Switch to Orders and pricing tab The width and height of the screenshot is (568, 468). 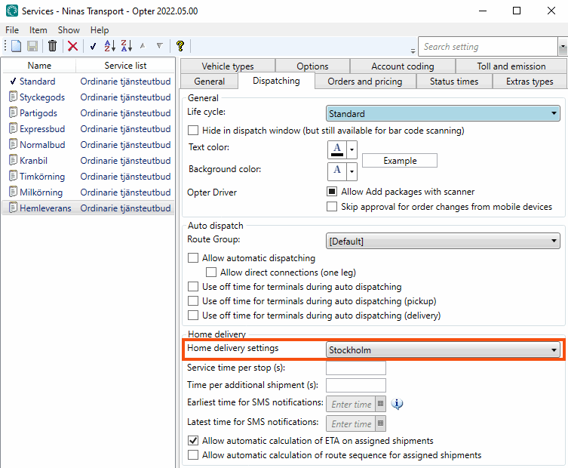[x=364, y=82]
